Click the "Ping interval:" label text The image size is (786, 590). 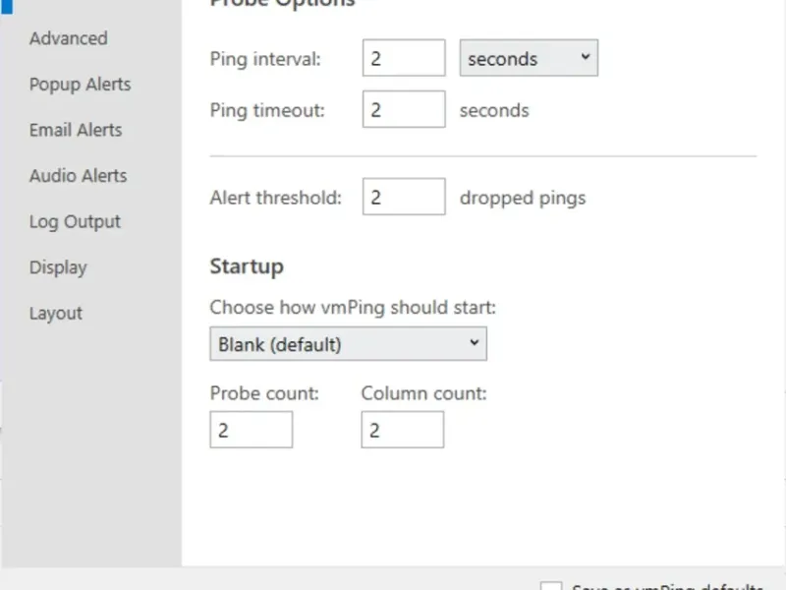tap(265, 59)
